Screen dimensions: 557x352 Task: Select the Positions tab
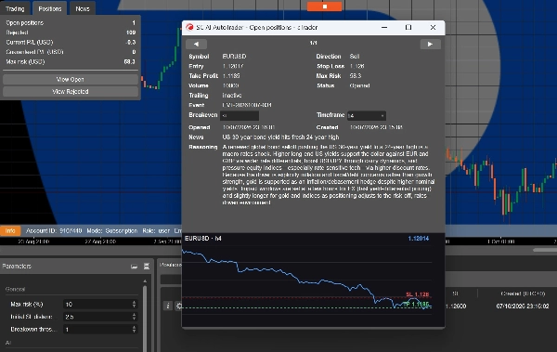(50, 8)
